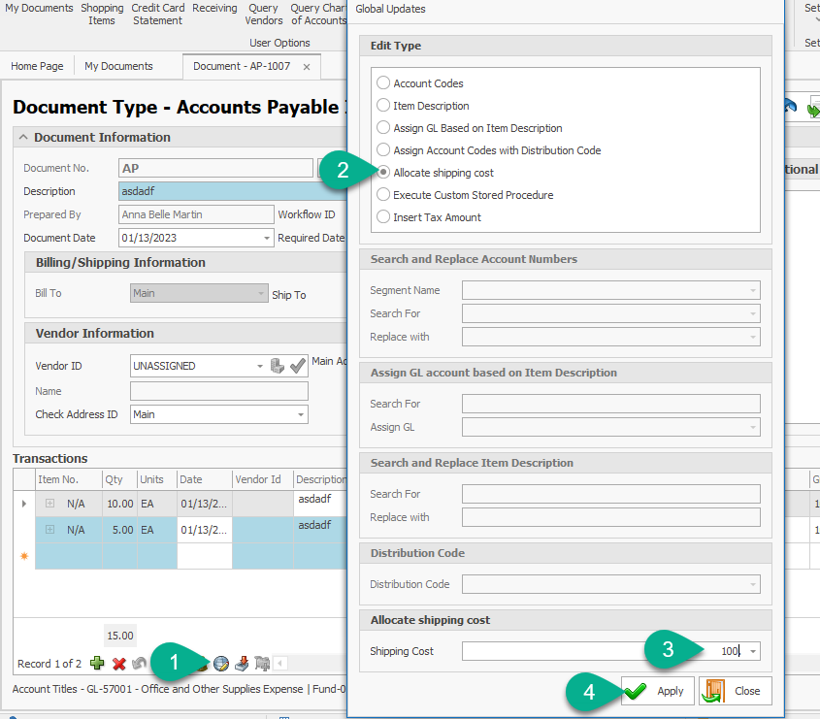Image resolution: width=820 pixels, height=719 pixels.
Task: Select the Account Codes radio button
Action: (x=383, y=83)
